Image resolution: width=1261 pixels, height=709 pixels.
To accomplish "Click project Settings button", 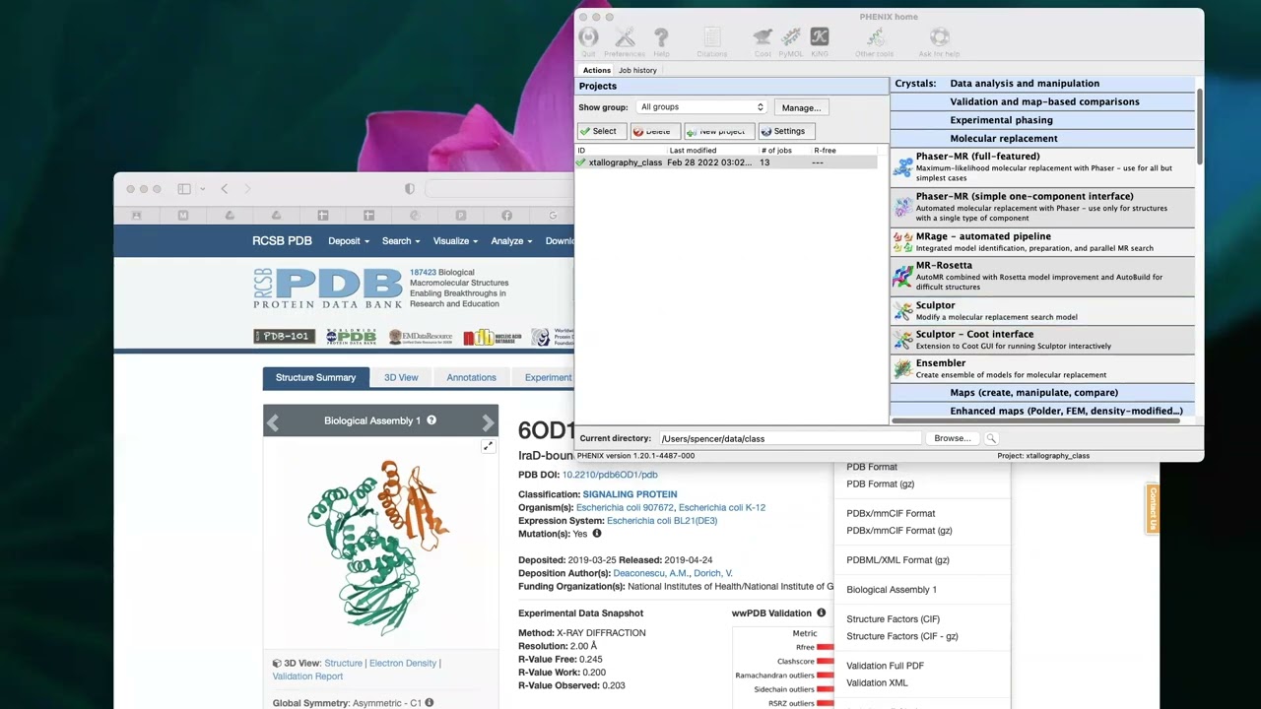I will (x=785, y=131).
